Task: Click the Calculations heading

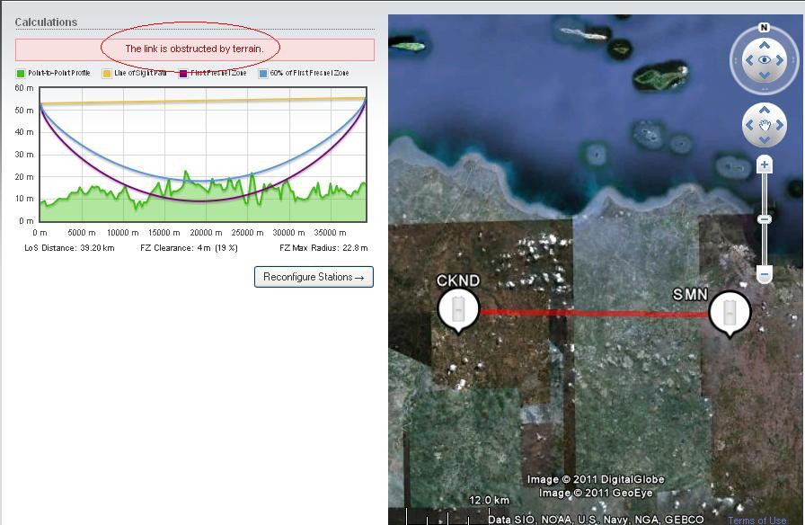Action: coord(46,22)
